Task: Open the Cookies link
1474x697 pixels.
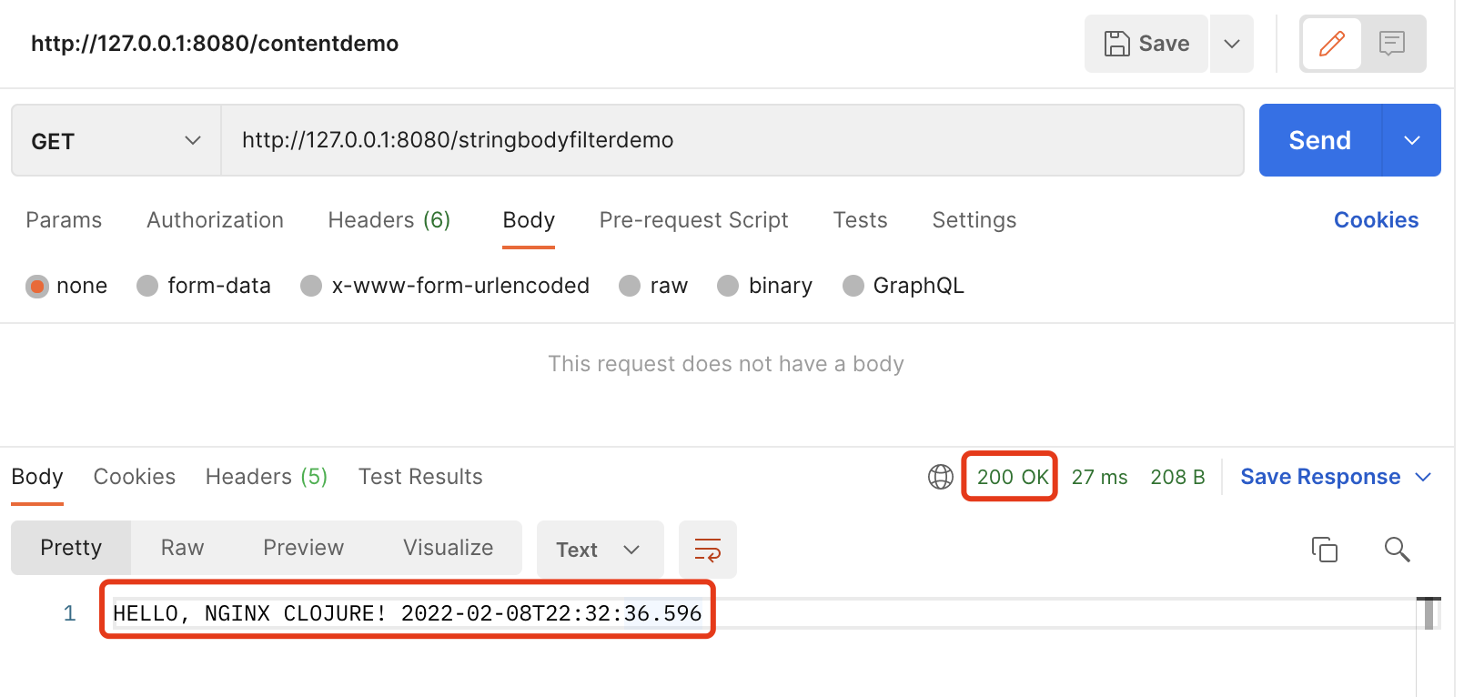Action: (x=1376, y=220)
